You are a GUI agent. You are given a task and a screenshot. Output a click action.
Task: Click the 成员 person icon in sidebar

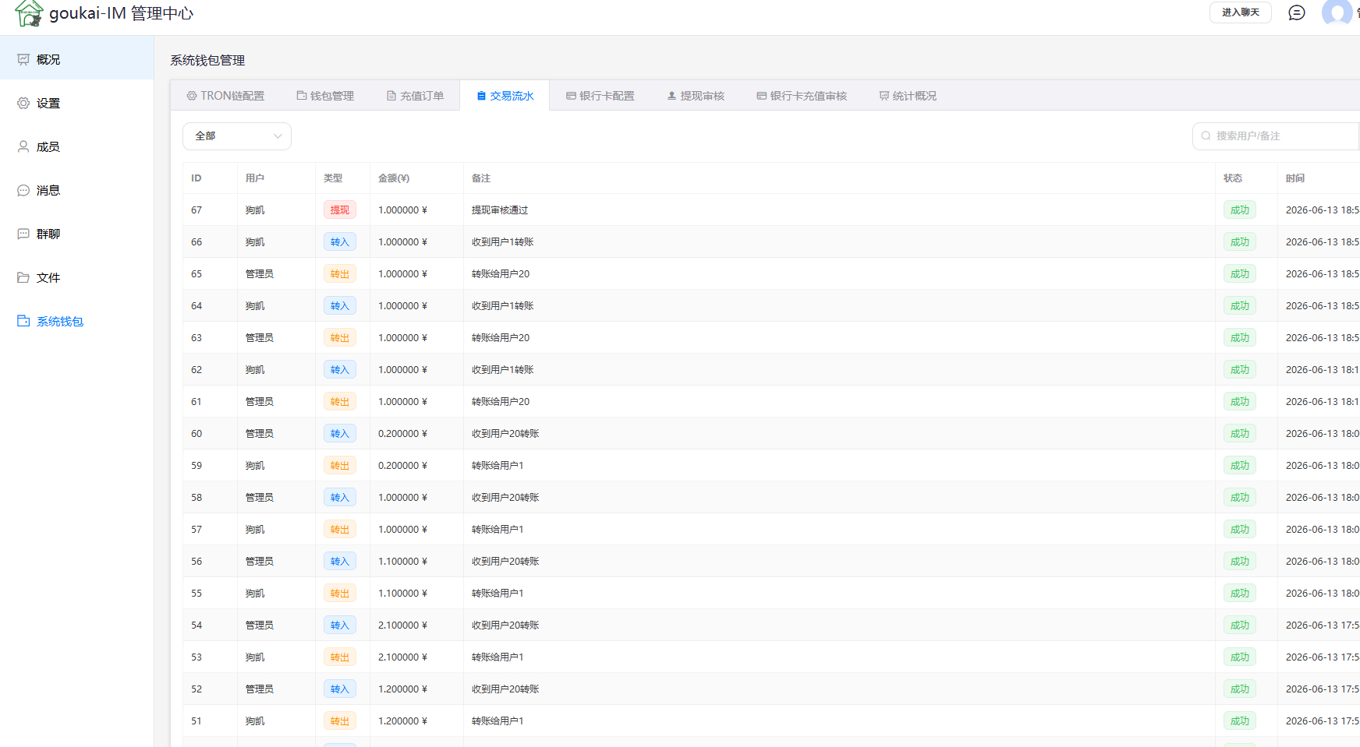click(x=23, y=146)
